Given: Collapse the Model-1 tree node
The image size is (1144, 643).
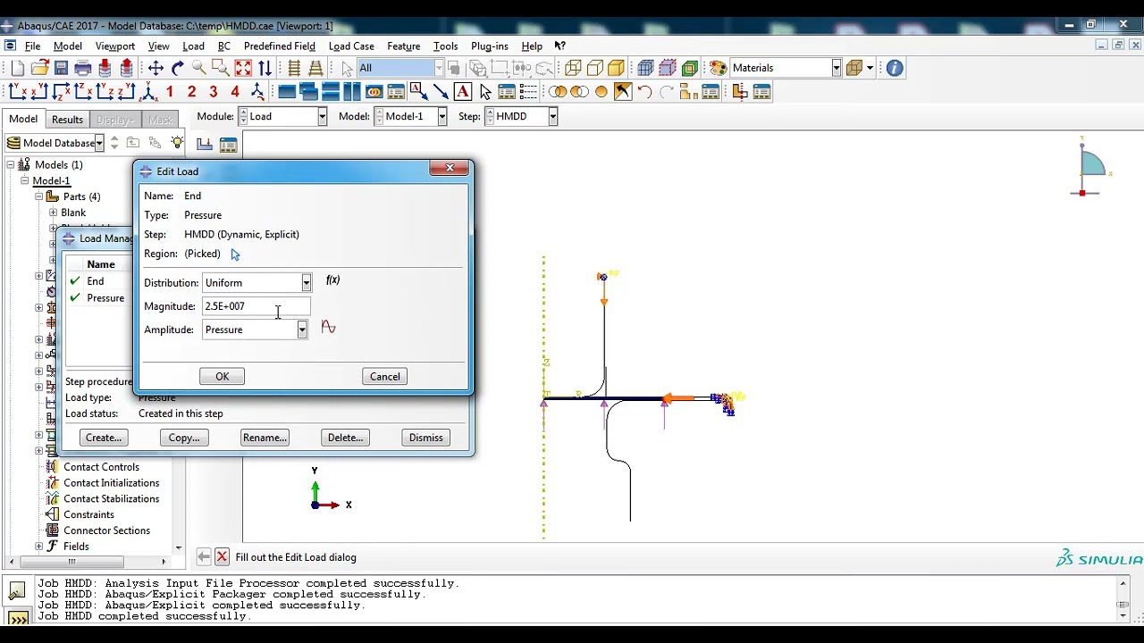Looking at the screenshot, I should point(25,180).
